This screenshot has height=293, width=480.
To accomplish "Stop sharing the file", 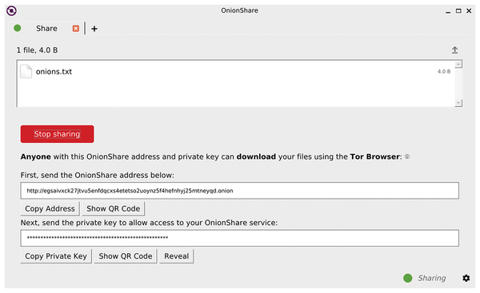I will [58, 134].
